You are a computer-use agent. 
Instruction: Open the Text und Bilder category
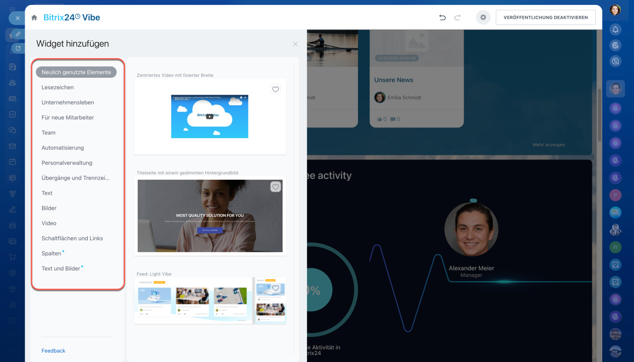pos(61,268)
